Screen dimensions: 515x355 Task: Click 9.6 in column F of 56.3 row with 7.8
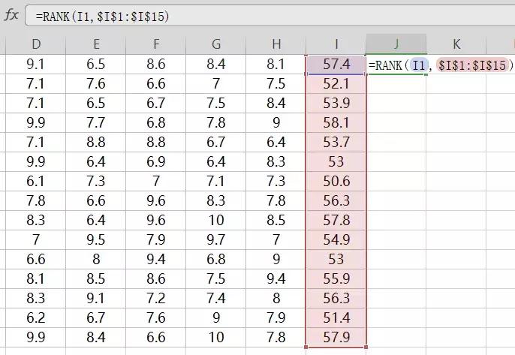pyautogui.click(x=156, y=200)
